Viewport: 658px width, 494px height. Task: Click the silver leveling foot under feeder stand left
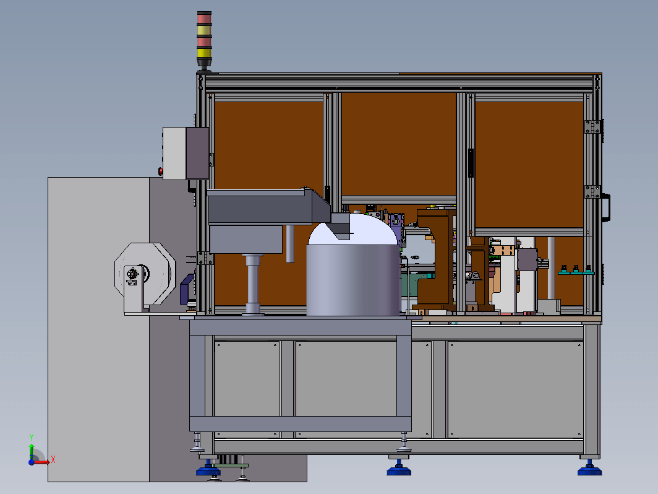pos(197,443)
